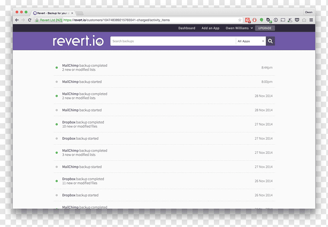
Task: Click grey status dot beside 8:00pm backup
Action: coord(57,82)
